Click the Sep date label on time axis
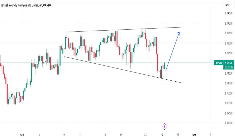The image size is (235, 139). (22, 135)
